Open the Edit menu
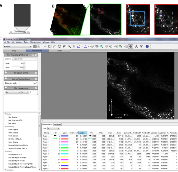The image size is (178, 172). (13, 42)
